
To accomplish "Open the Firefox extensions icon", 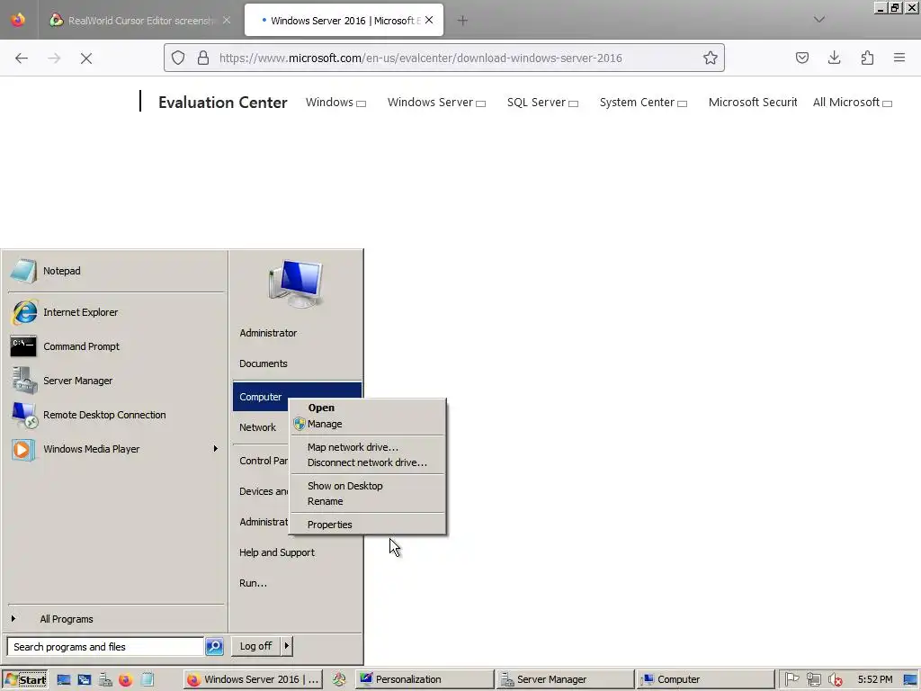I will point(868,58).
